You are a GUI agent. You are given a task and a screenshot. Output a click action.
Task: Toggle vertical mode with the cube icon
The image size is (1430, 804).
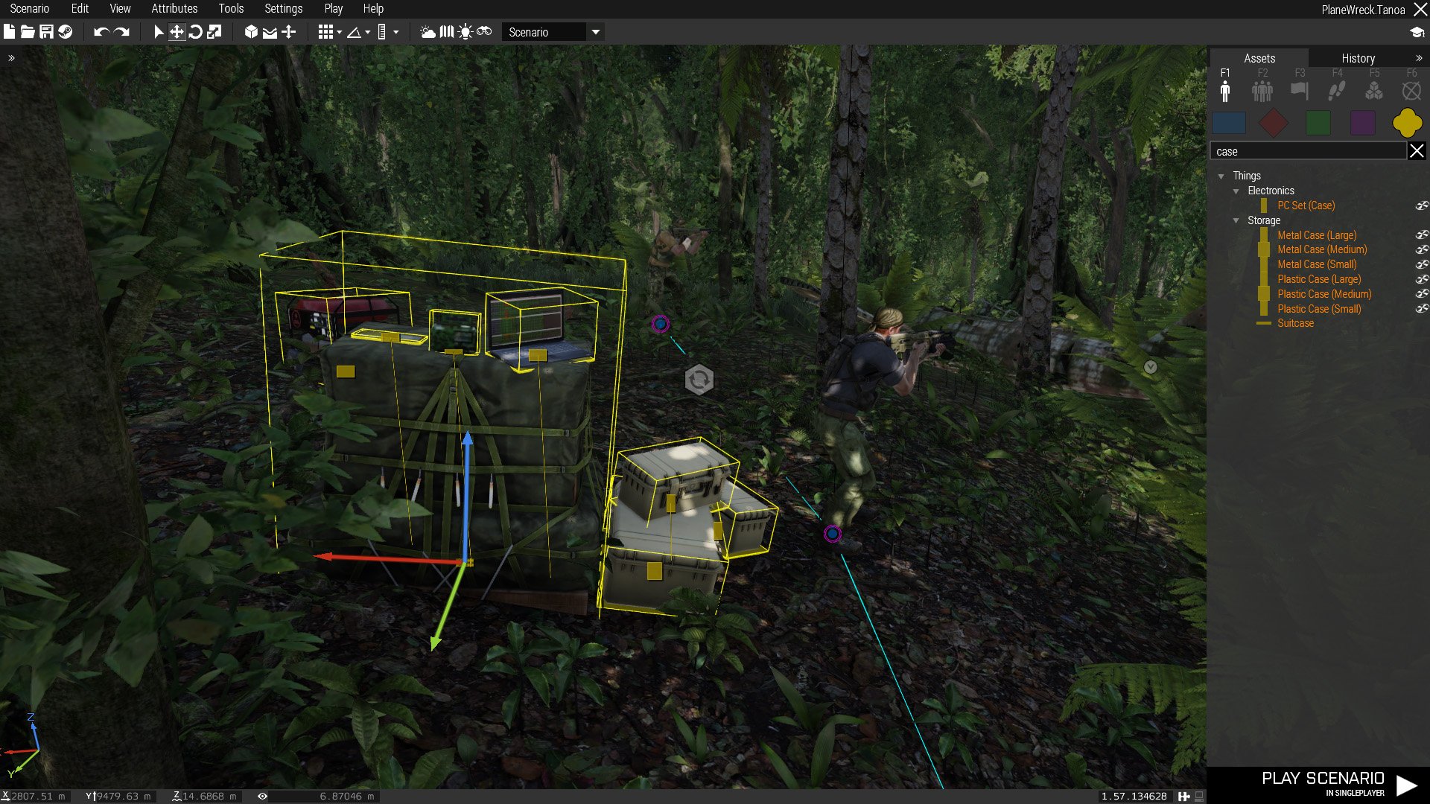coord(251,32)
